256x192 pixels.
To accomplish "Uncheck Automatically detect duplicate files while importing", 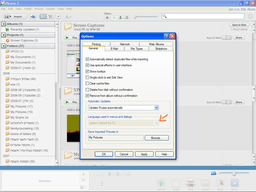I will (87, 59).
